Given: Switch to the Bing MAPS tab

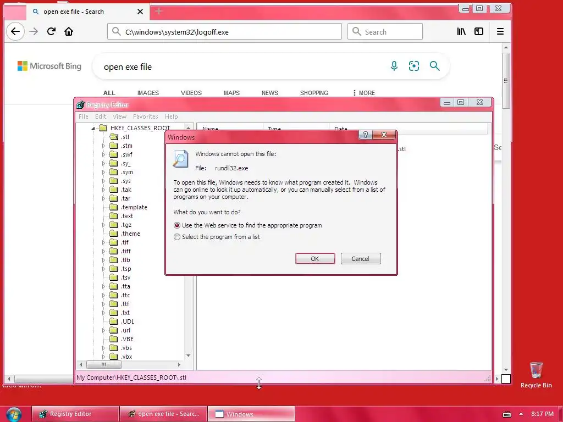Looking at the screenshot, I should coord(231,93).
